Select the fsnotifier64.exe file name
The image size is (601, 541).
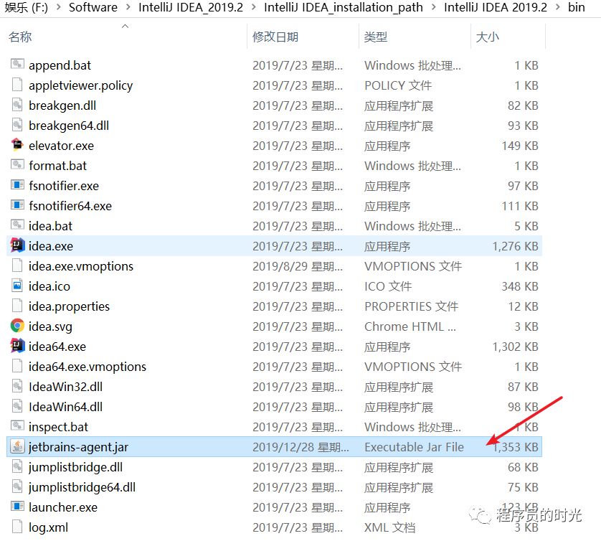pyautogui.click(x=70, y=206)
